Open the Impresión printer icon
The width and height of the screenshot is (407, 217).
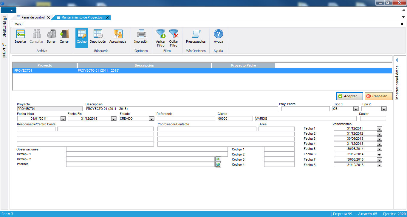(141, 34)
